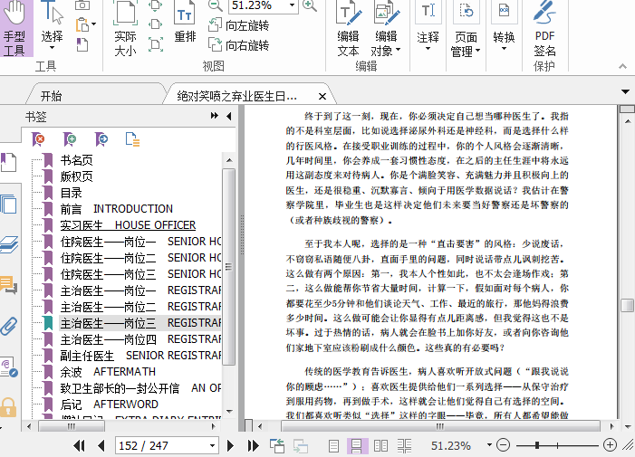Click the document vertical scrollbar thumb

coord(627,305)
